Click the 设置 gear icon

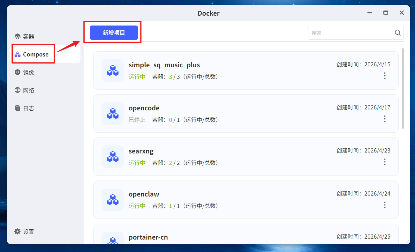coord(18,232)
